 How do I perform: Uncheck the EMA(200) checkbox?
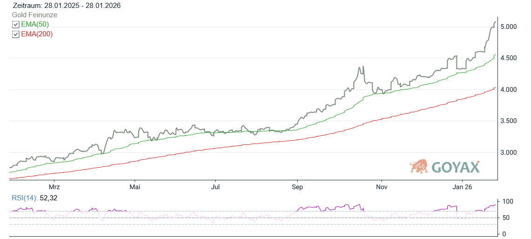point(16,34)
